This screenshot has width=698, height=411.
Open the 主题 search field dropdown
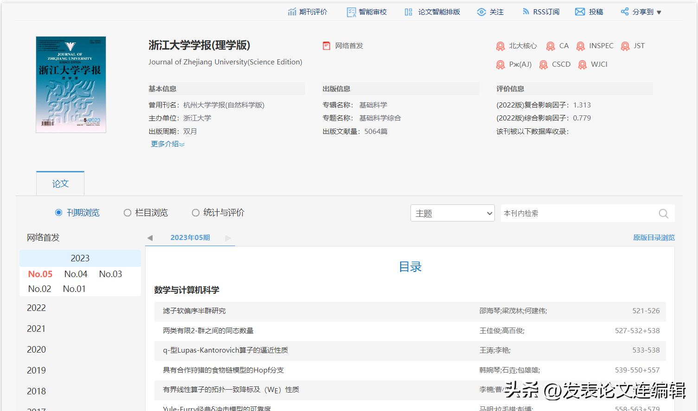(453, 213)
